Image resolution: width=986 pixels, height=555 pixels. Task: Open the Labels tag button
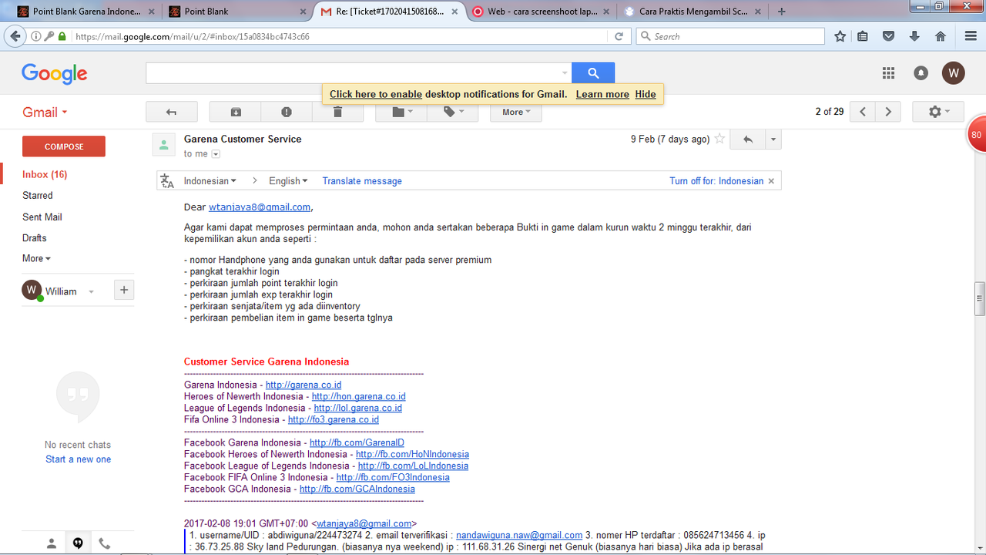point(453,112)
